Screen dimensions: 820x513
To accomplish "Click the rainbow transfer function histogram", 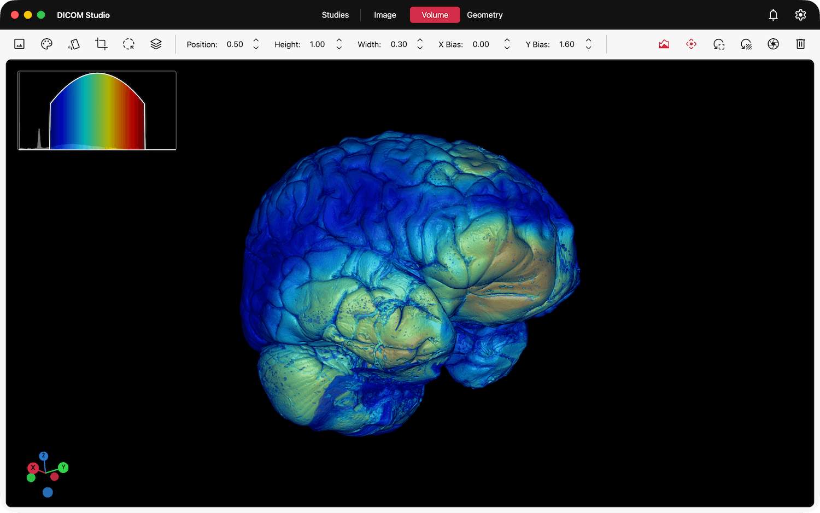I will (x=97, y=111).
